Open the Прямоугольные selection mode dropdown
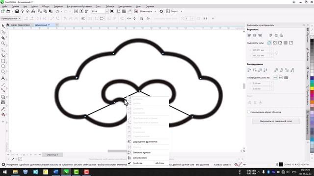 [11, 19]
